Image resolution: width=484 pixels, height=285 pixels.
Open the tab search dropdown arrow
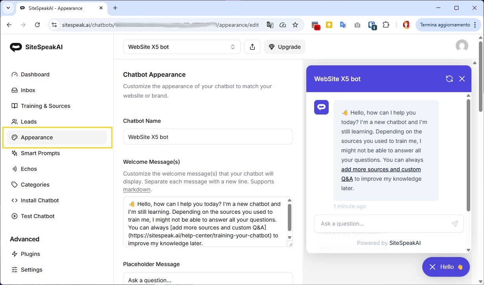[8, 8]
